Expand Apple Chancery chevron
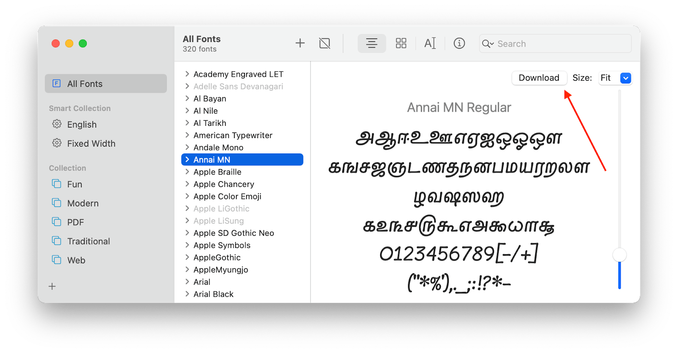 pos(187,184)
